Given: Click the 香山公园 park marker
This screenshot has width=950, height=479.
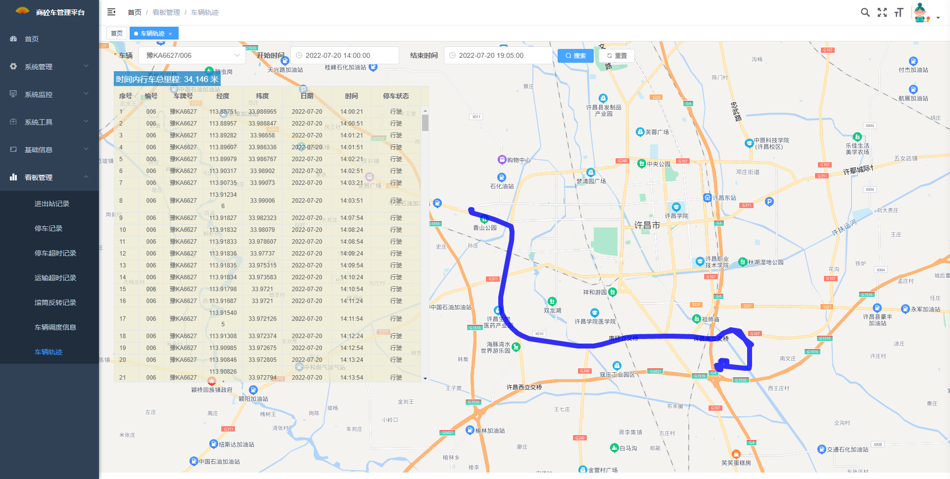Looking at the screenshot, I should coord(484,219).
